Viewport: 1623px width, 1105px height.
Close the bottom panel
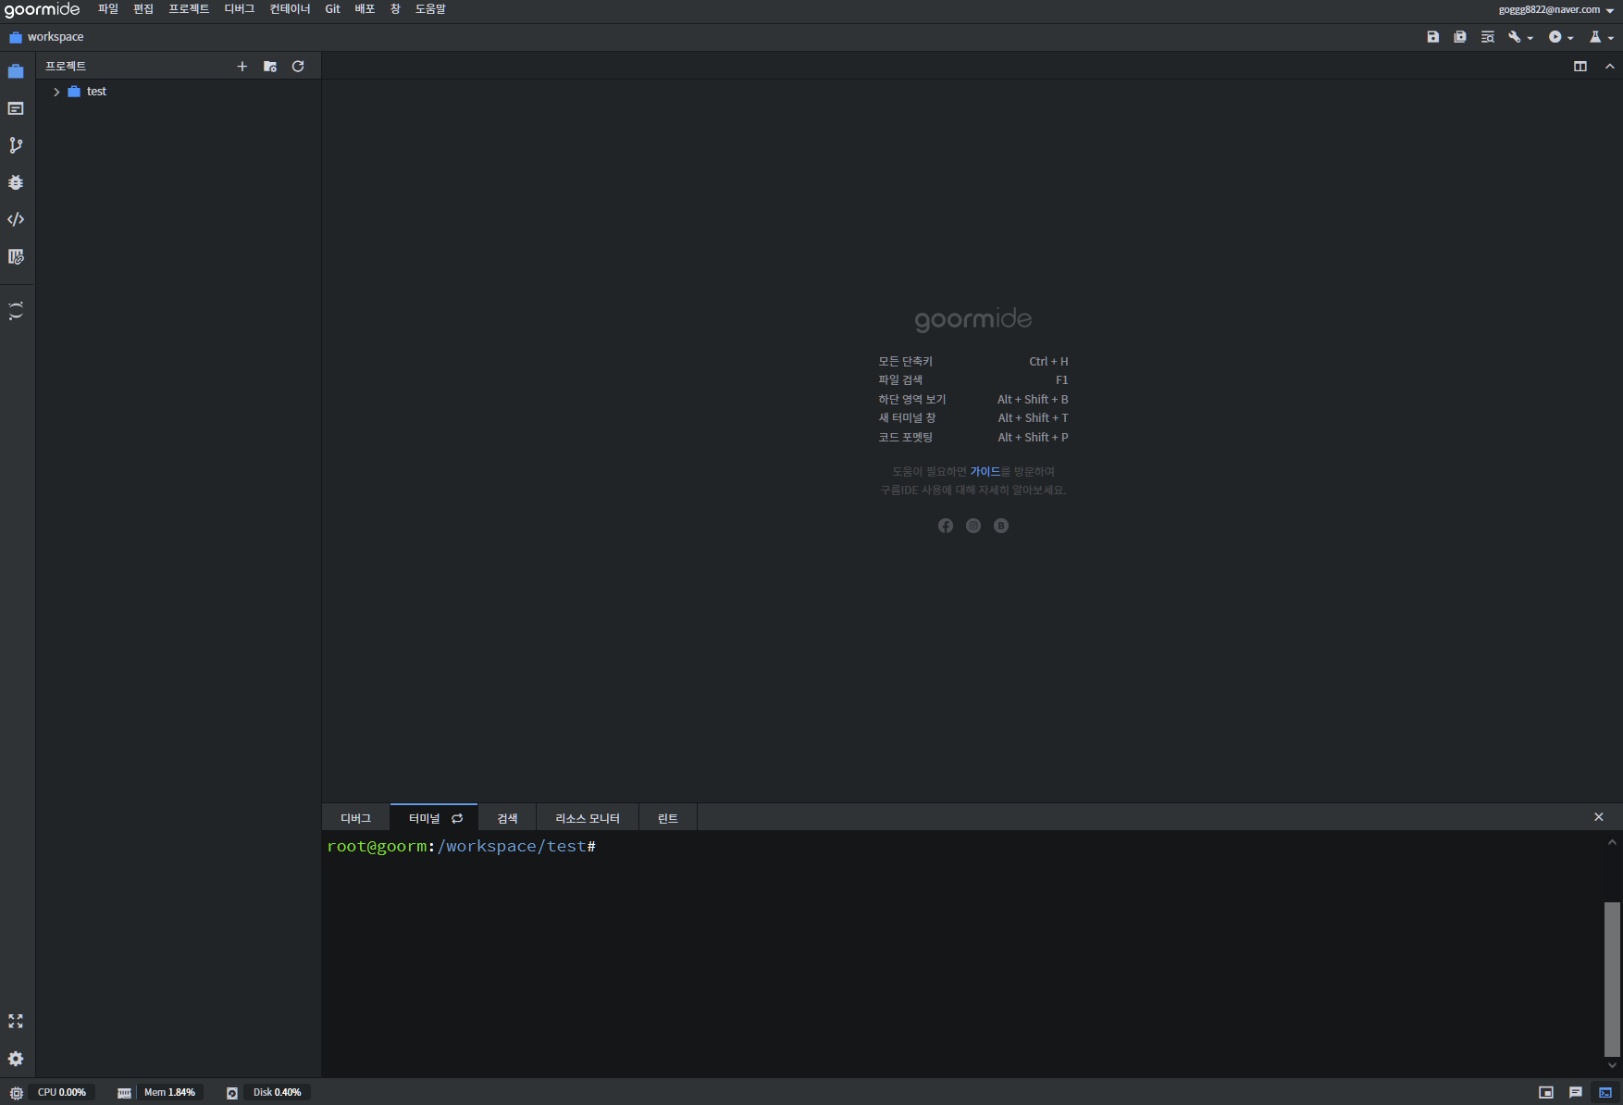[1599, 817]
